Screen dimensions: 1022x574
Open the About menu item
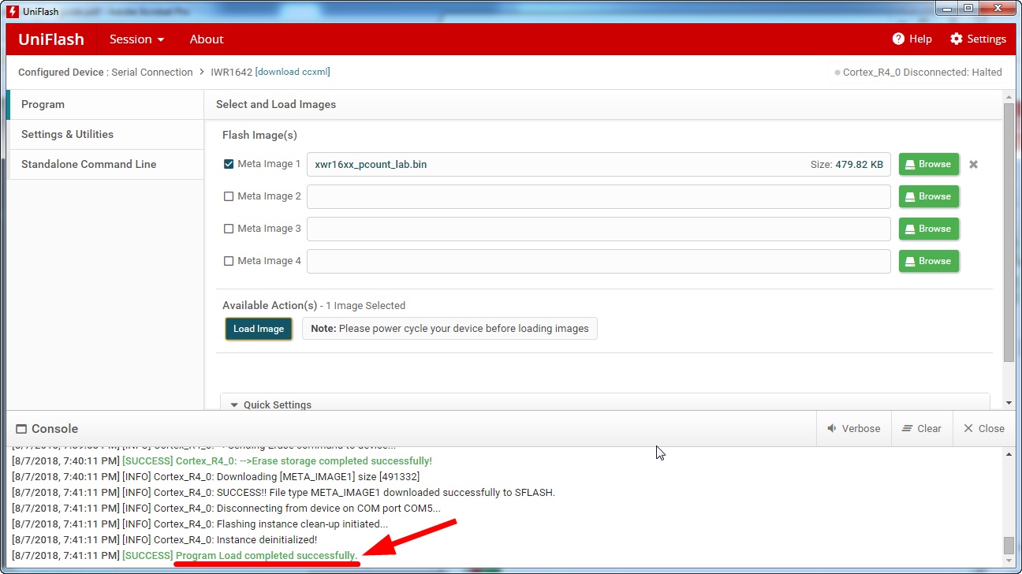[207, 39]
